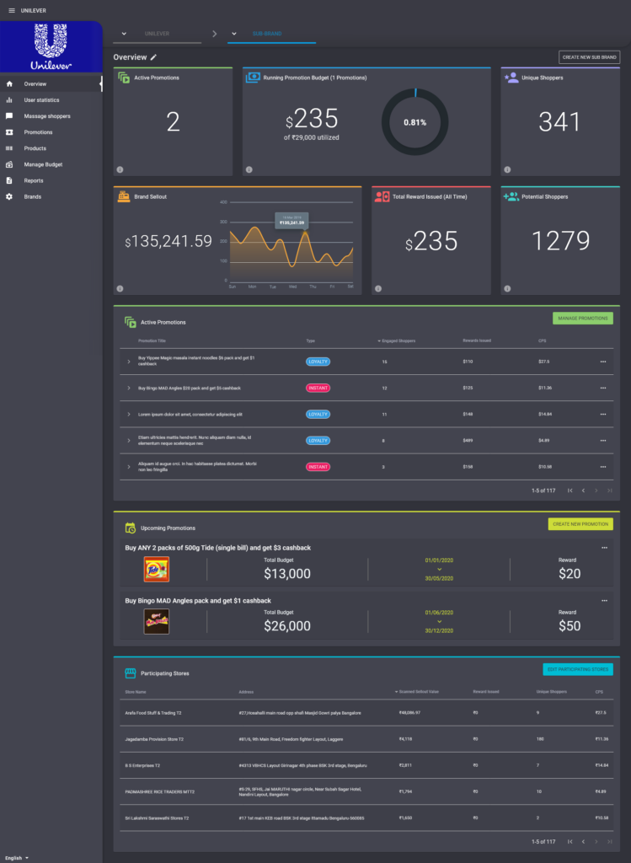Click MANAGE PROMOTIONS button
The height and width of the screenshot is (863, 631).
pos(583,318)
